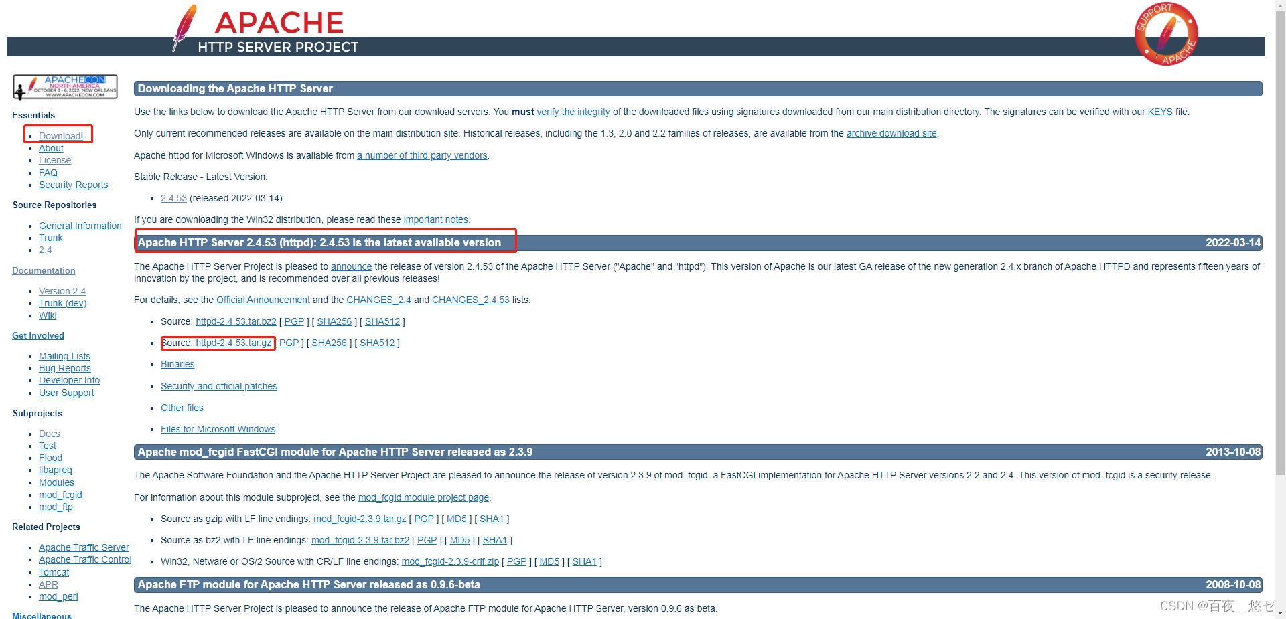Viewport: 1286px width, 619px height.
Task: Open the Official Announcement link
Action: (x=263, y=300)
